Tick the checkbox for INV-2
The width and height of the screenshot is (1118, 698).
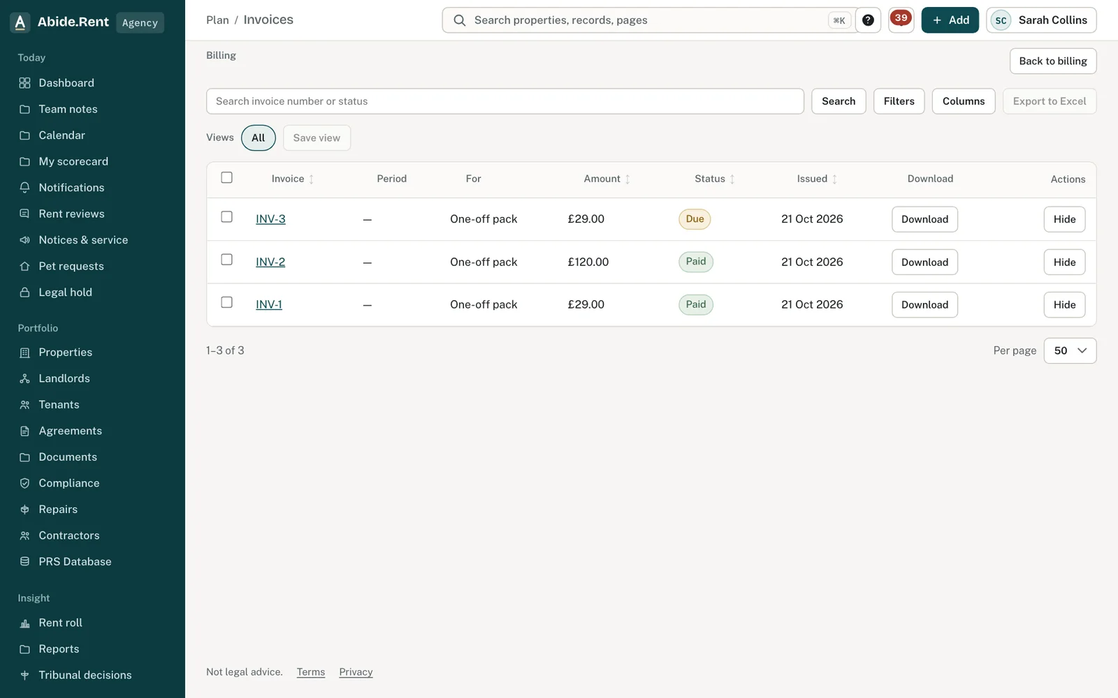226,260
